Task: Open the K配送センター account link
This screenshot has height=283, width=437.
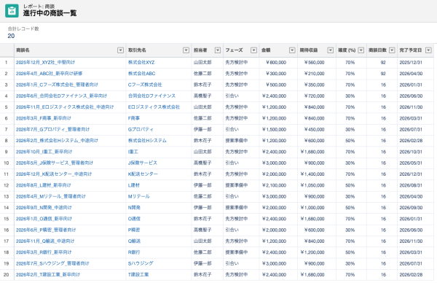Action: [x=143, y=174]
